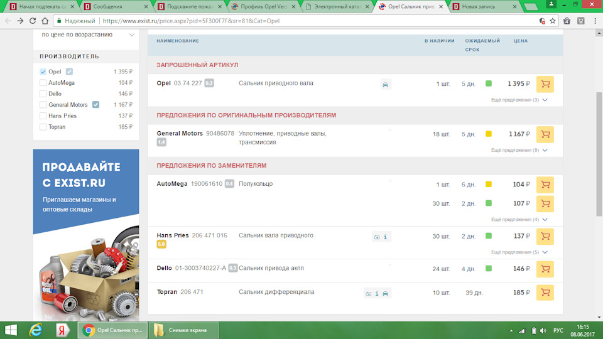The height and width of the screenshot is (339, 603).
Task: Expand Ещё предложения (3) under Opel
Action: tap(519, 100)
